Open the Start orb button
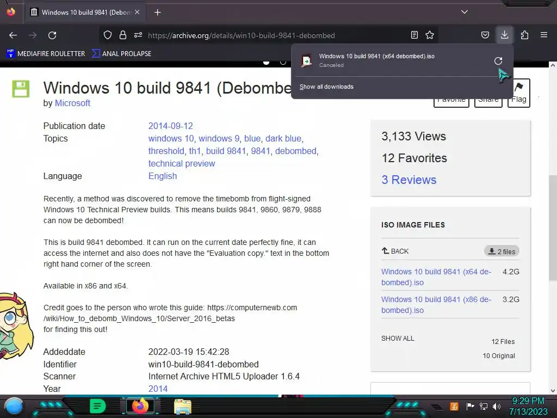 coord(14,406)
